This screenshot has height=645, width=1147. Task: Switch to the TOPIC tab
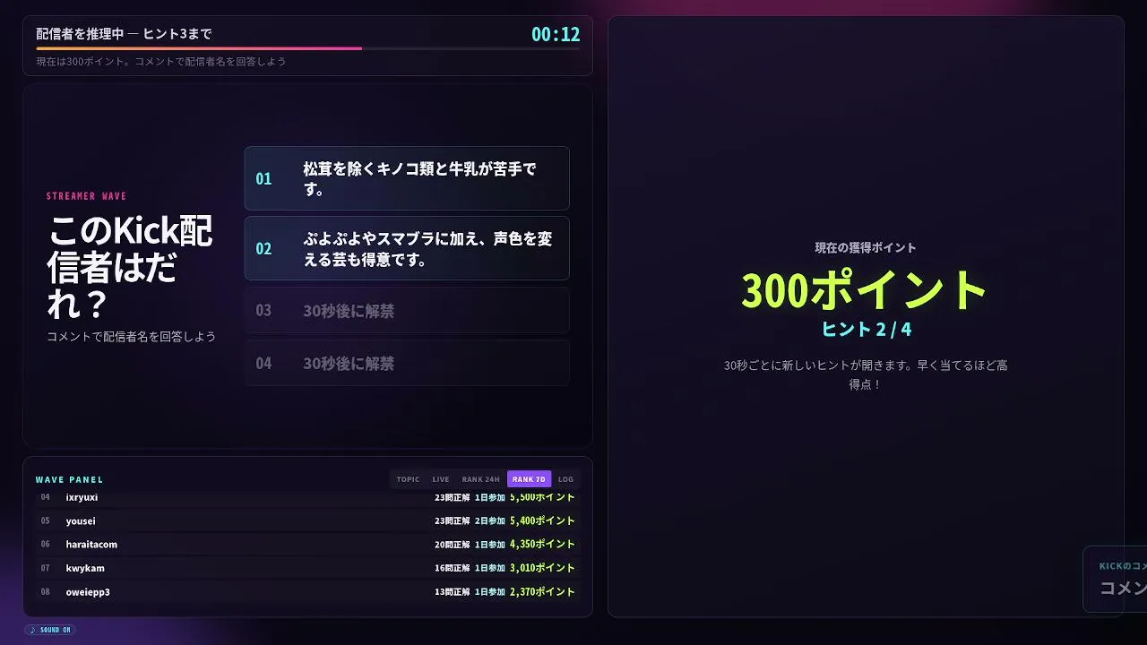[408, 479]
